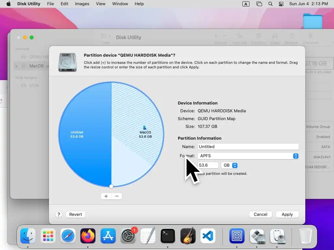Open the sidebar View toolbar dropdown
This screenshot has height=250, width=334.
coord(106,36)
